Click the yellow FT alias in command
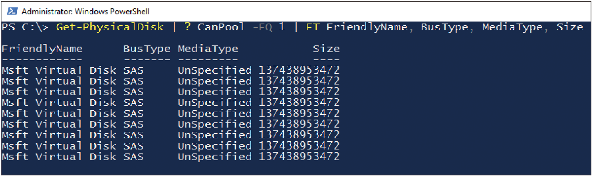 pyautogui.click(x=313, y=27)
